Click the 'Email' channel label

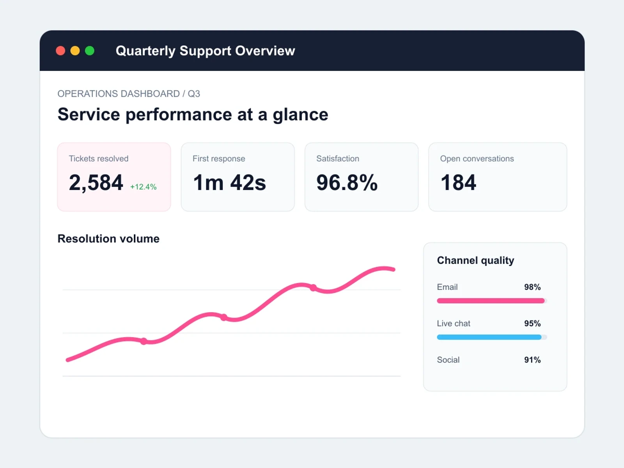[447, 287]
